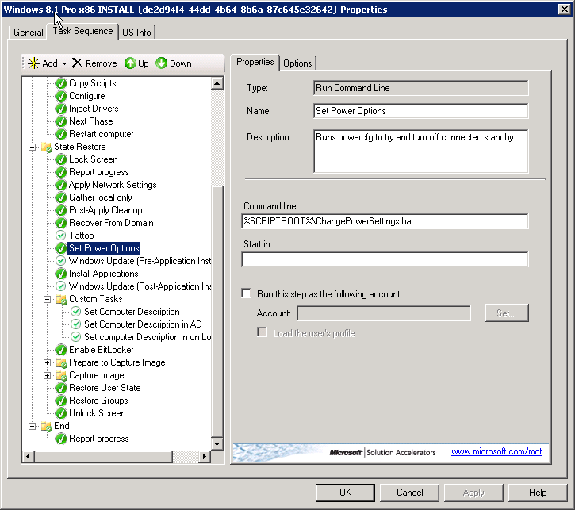
Task: Click the End folder icon
Action: (x=46, y=426)
